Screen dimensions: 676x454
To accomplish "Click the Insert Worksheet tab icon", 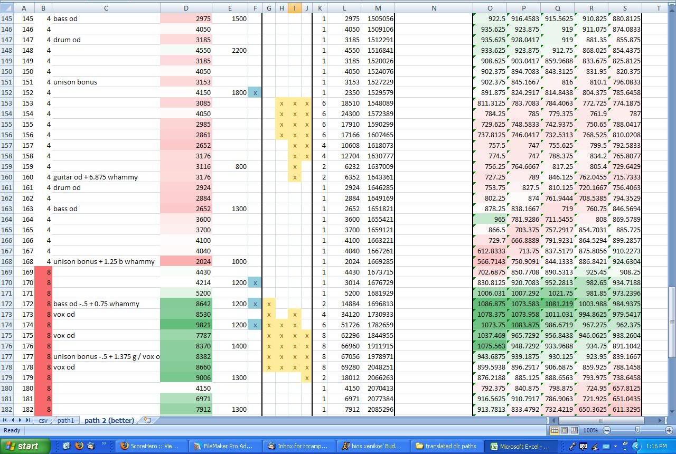I will (147, 421).
